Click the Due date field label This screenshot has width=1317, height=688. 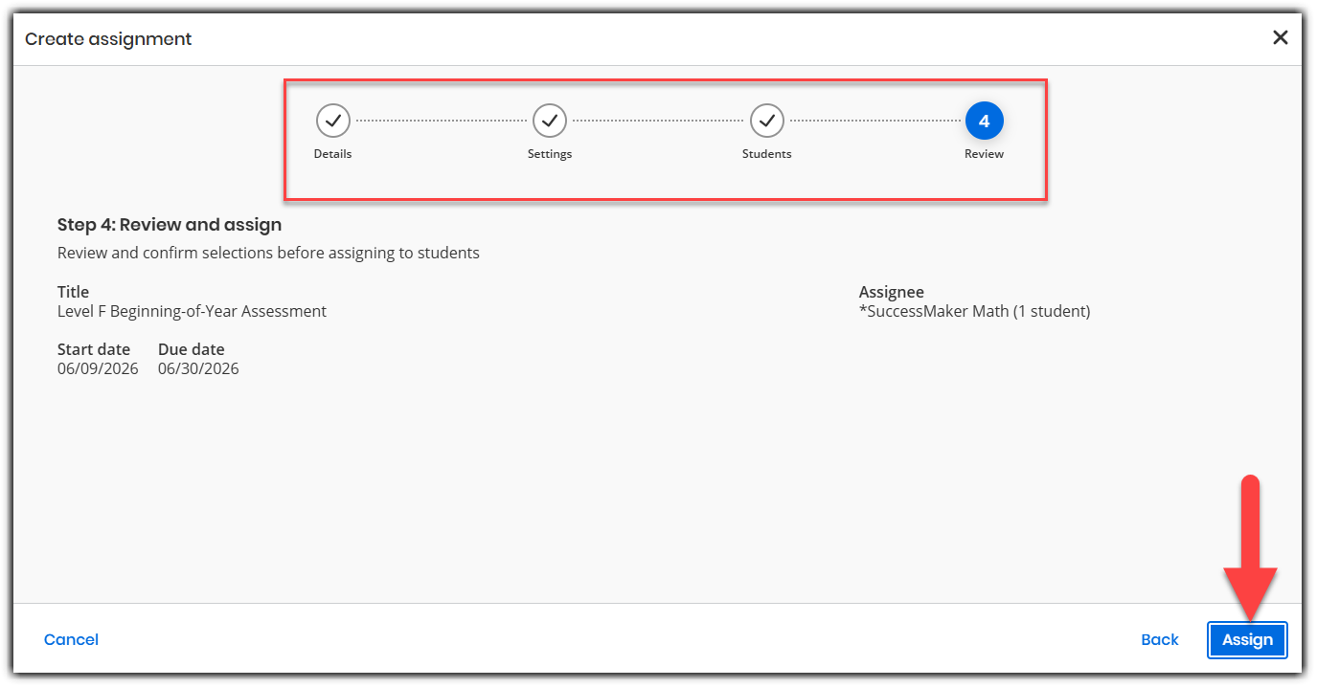point(192,349)
